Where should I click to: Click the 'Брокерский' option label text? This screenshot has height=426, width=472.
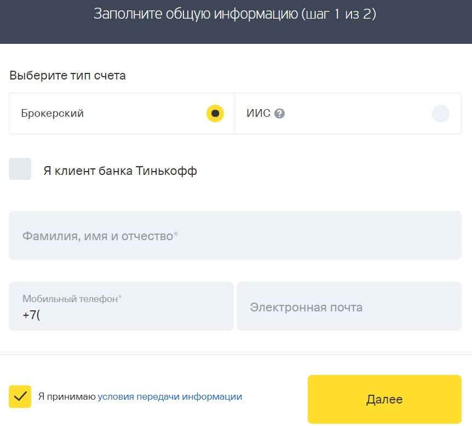(x=53, y=114)
